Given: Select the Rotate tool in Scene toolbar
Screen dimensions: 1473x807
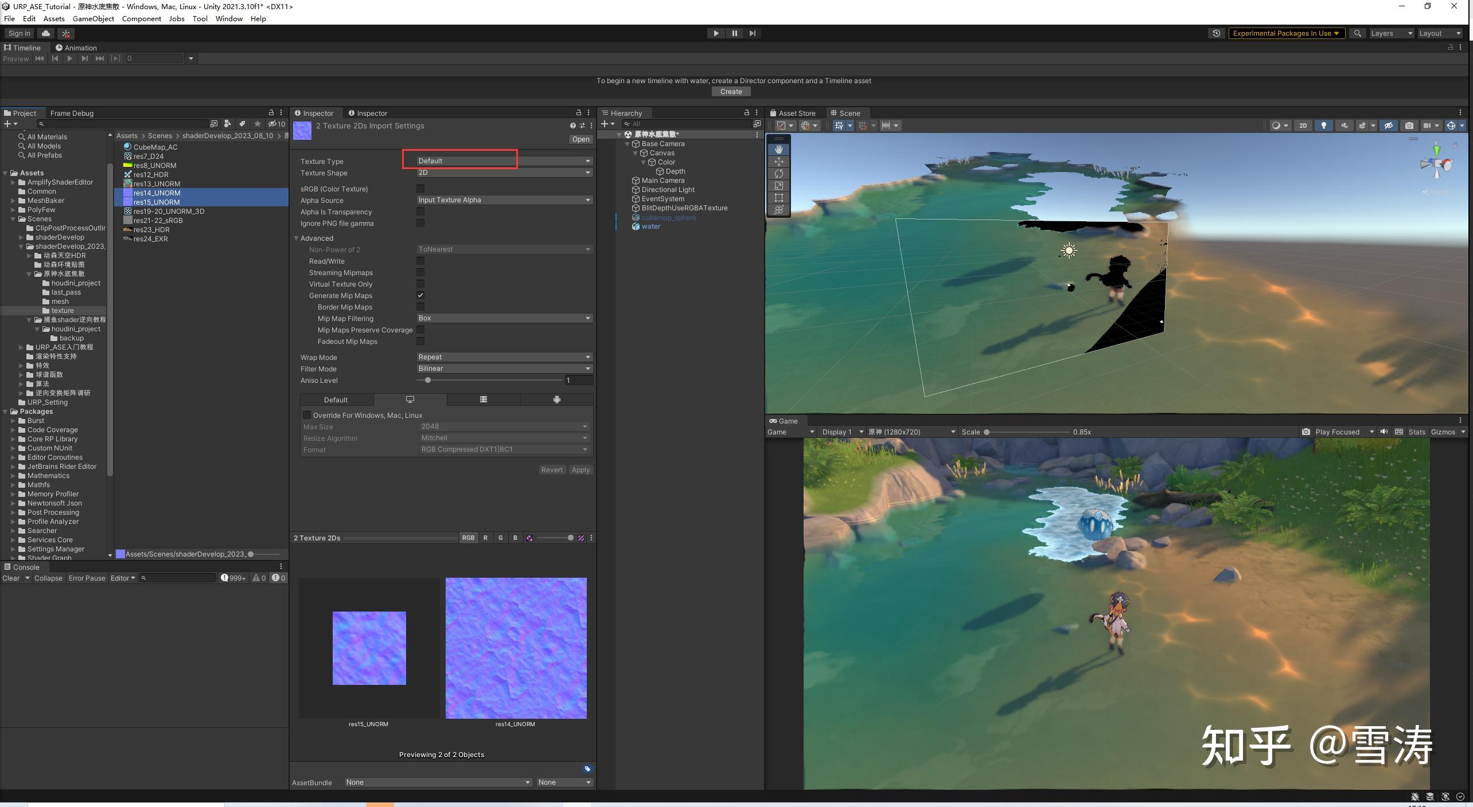Looking at the screenshot, I should coord(778,174).
